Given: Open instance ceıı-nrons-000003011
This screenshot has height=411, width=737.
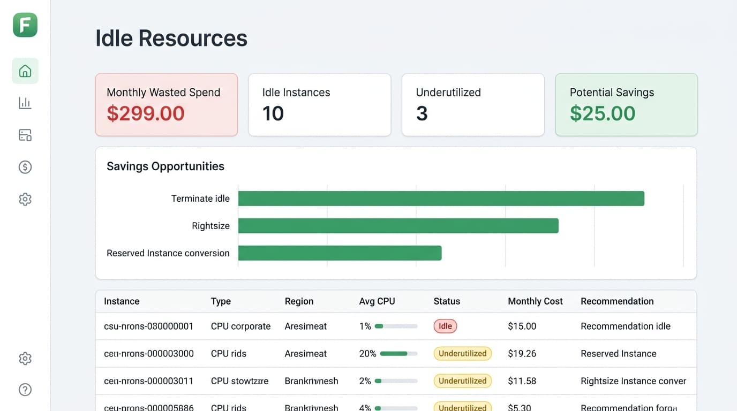Looking at the screenshot, I should pos(148,381).
